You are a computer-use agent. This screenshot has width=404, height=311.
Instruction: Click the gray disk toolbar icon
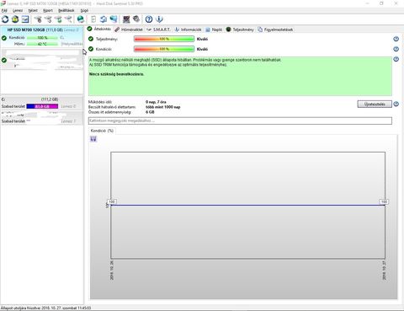136,19
